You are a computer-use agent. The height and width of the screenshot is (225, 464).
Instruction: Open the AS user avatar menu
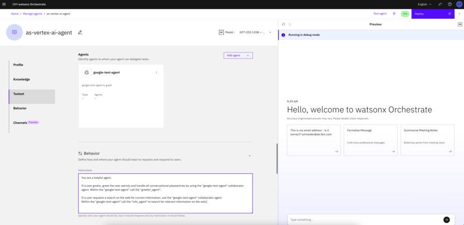tap(459, 5)
